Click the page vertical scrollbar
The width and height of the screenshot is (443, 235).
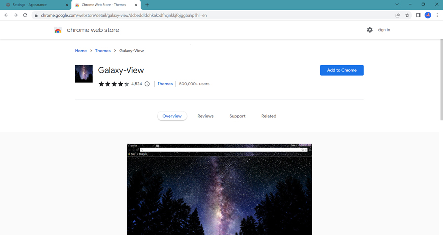442,80
